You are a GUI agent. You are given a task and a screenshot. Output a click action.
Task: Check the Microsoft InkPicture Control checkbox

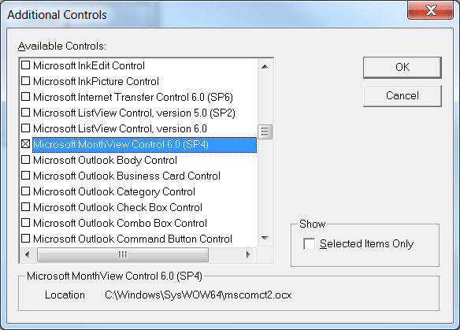point(26,80)
